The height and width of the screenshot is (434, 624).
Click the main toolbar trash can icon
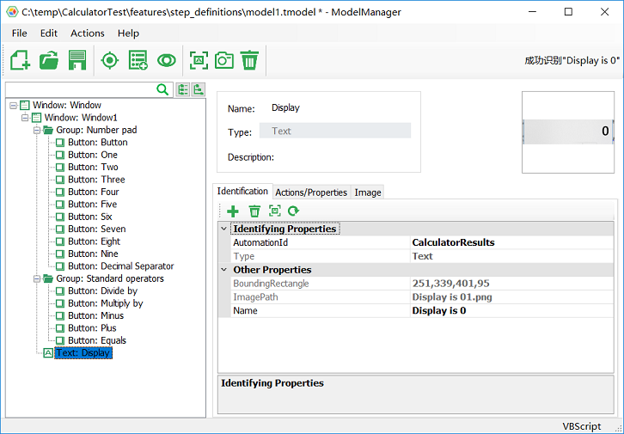[x=249, y=60]
